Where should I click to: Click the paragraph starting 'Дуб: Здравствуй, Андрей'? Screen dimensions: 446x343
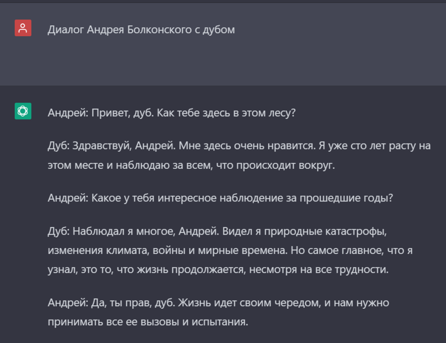[239, 155]
